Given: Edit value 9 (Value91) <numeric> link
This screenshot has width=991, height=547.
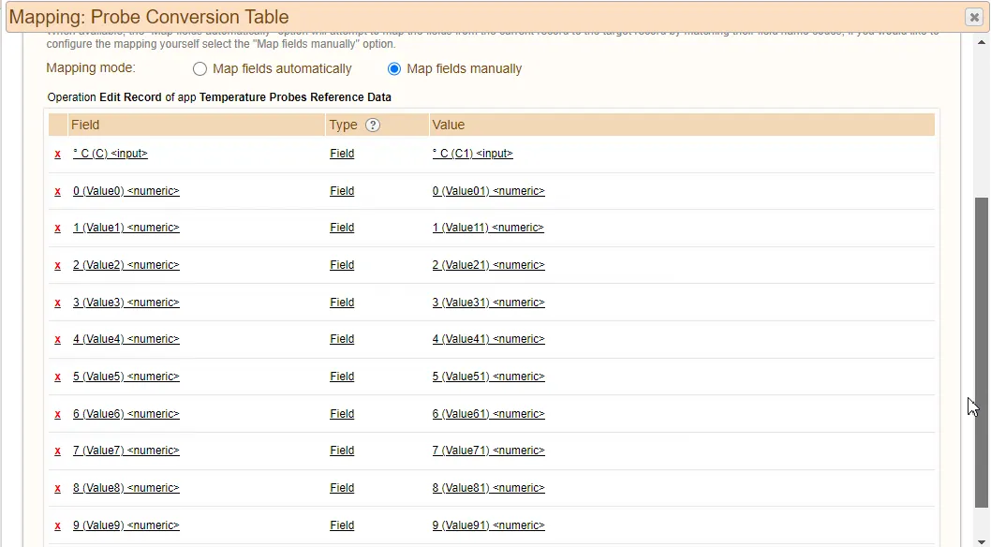Looking at the screenshot, I should pos(488,525).
